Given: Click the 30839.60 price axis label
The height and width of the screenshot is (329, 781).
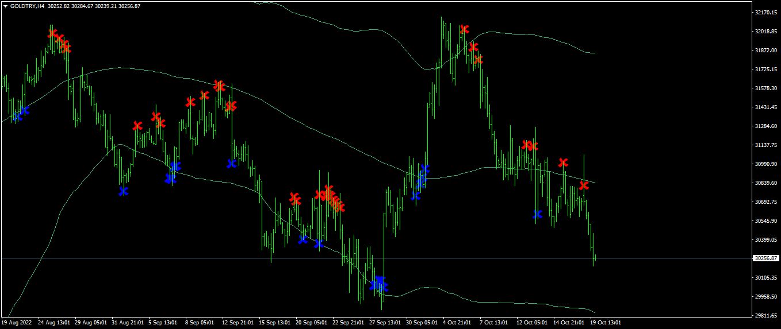Looking at the screenshot, I should [765, 183].
